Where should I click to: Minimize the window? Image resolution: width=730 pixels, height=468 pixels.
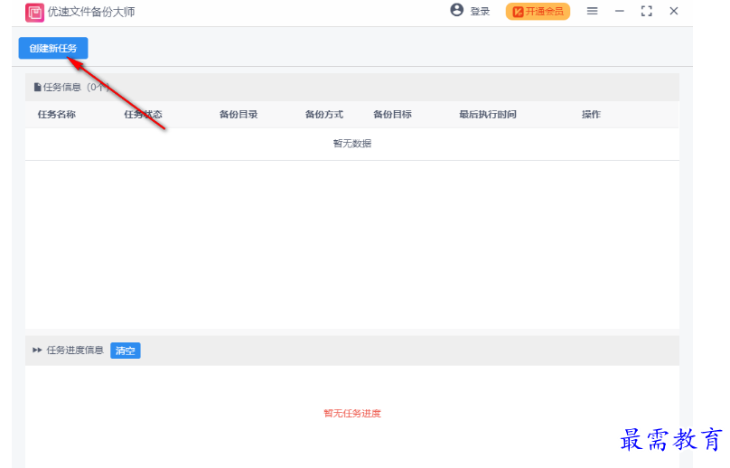click(619, 11)
